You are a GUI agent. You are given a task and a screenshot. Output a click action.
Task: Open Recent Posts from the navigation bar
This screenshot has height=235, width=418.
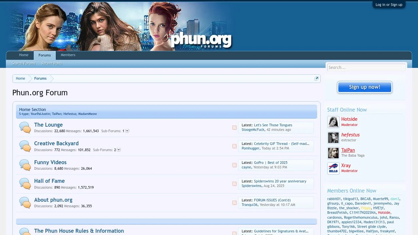point(52,63)
